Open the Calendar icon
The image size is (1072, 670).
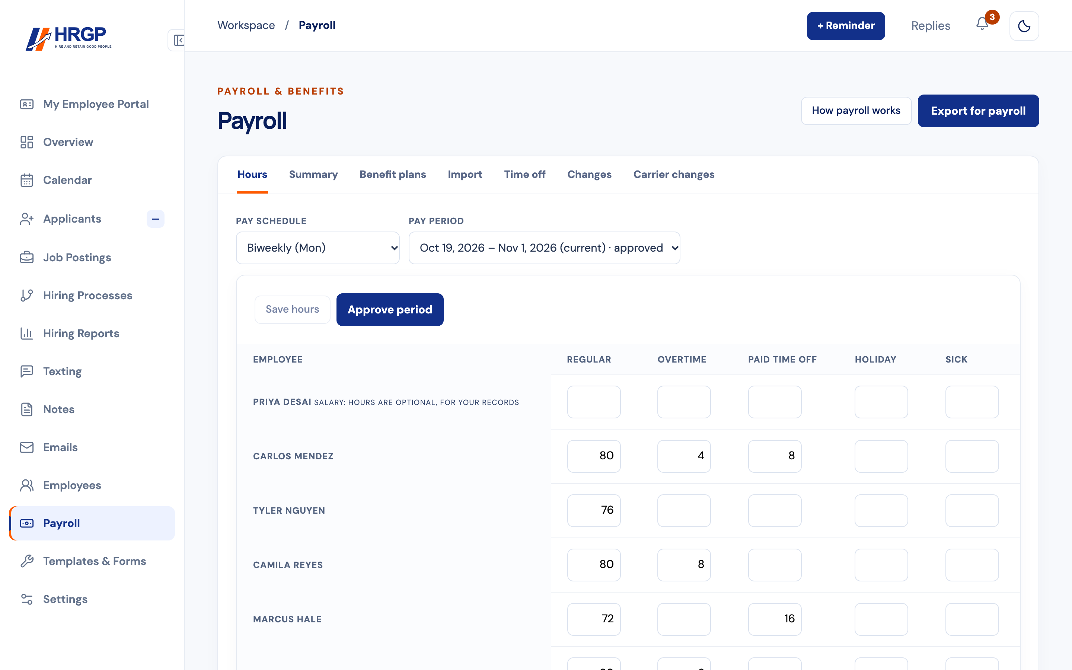26,181
